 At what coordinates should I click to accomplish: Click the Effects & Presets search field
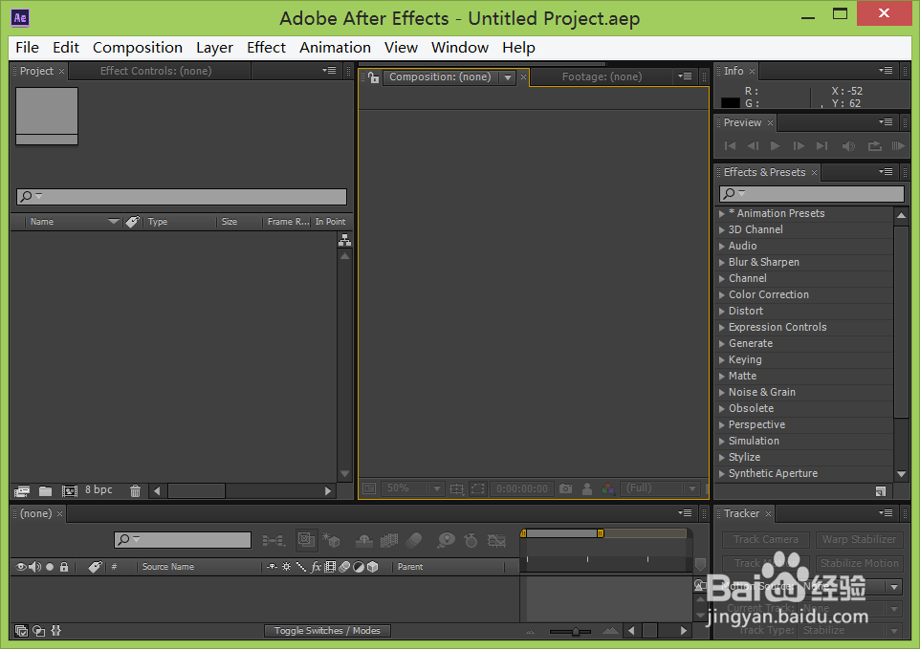811,193
